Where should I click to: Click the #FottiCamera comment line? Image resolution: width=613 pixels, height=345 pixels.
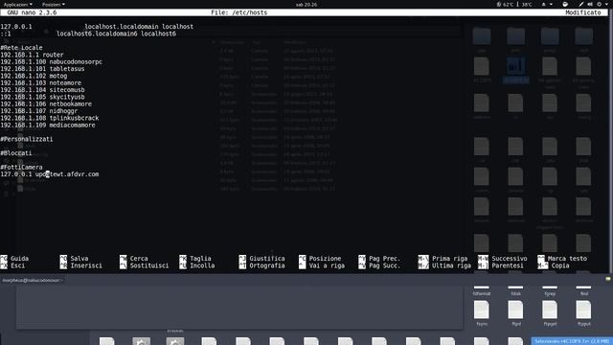pos(21,168)
